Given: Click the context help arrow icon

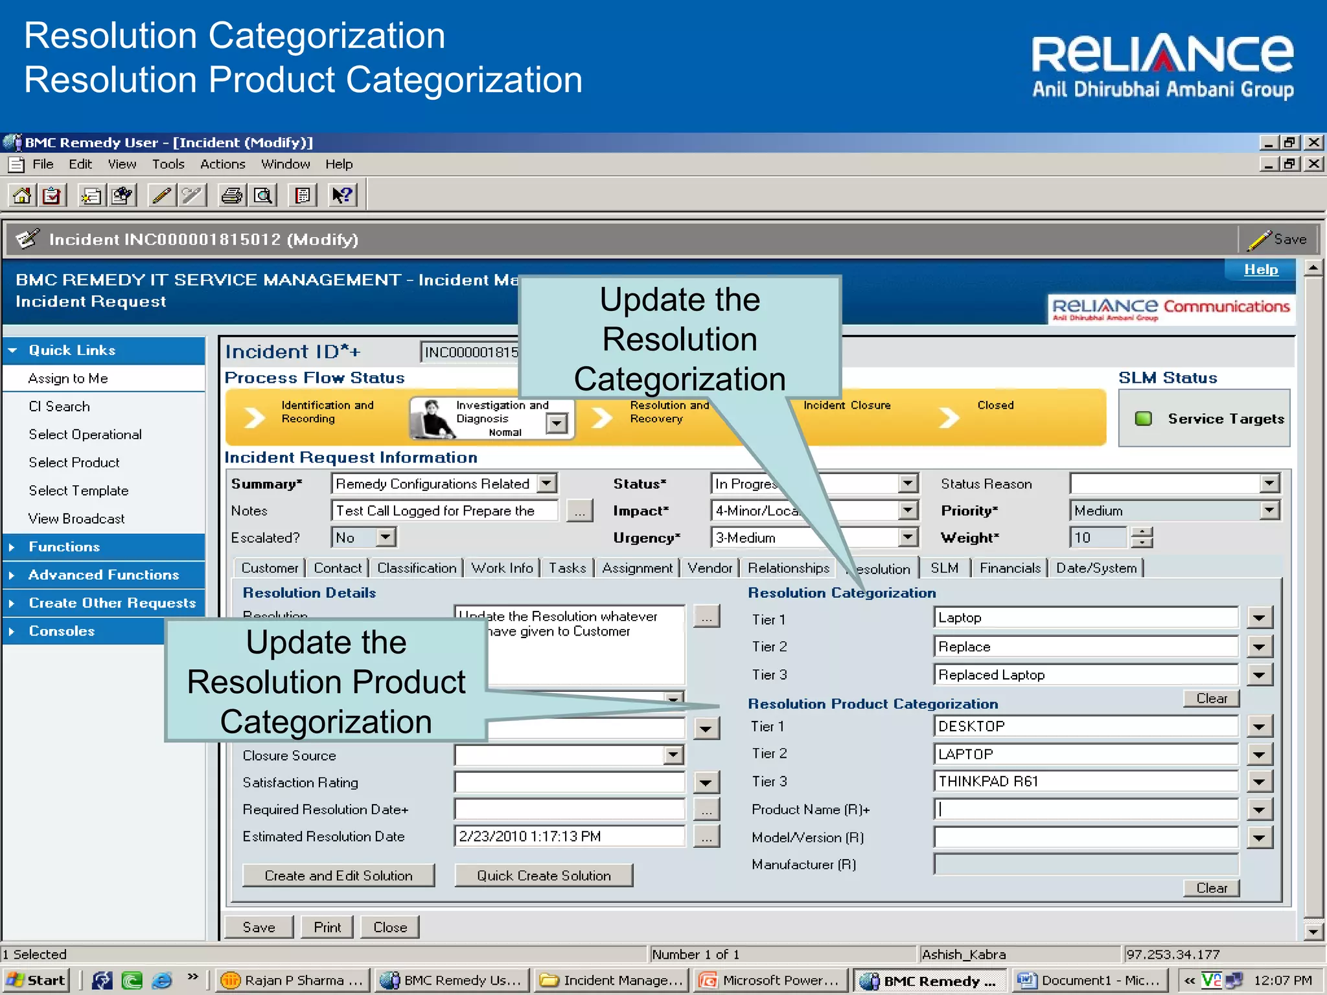Looking at the screenshot, I should pos(342,195).
